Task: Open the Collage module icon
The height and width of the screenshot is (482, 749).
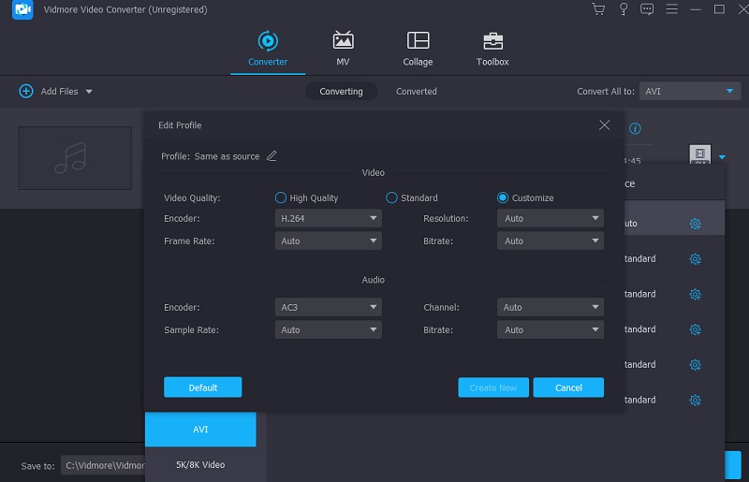Action: point(418,41)
